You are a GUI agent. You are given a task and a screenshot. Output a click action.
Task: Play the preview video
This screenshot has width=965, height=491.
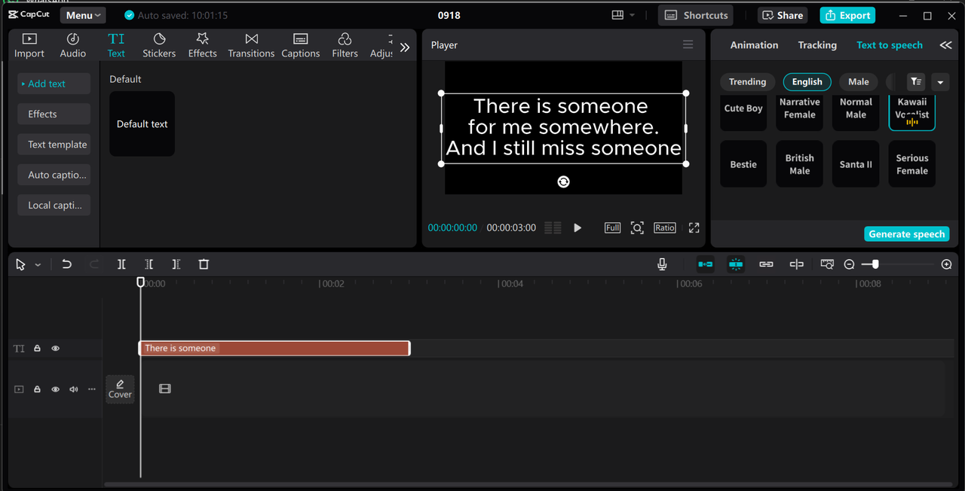[577, 227]
